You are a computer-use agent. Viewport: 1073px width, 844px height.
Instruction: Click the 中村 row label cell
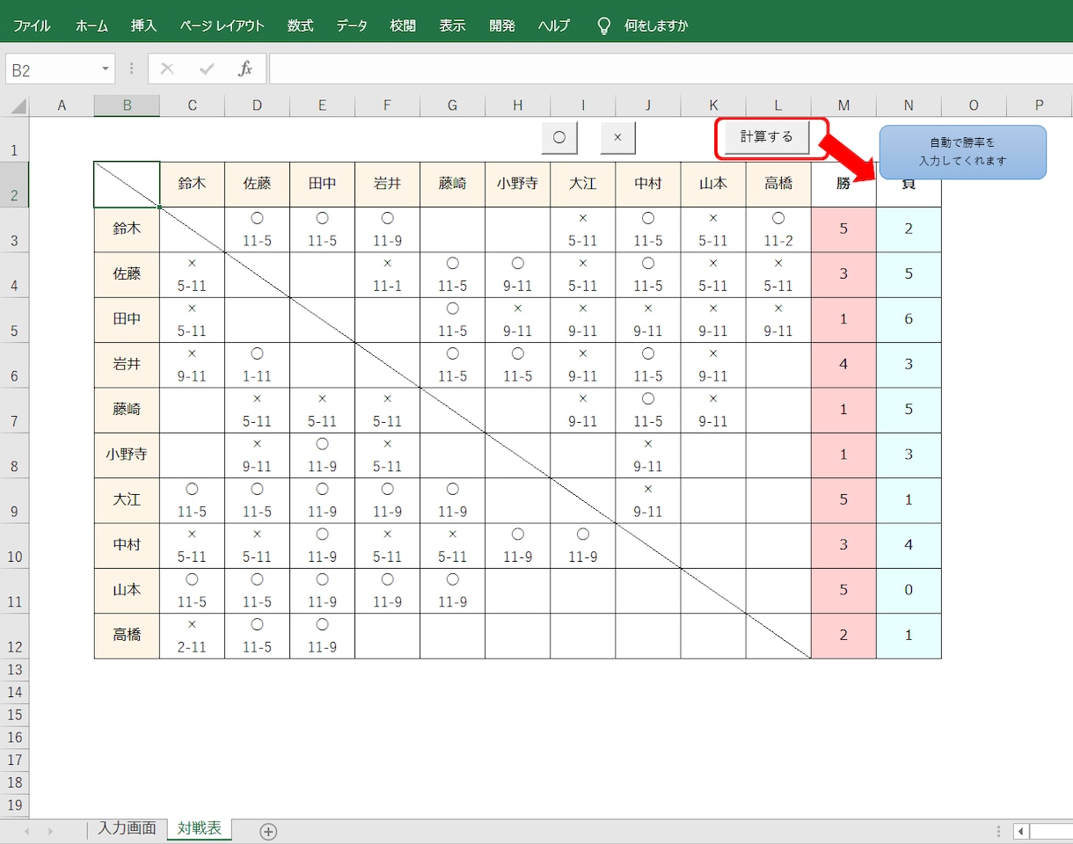point(127,545)
